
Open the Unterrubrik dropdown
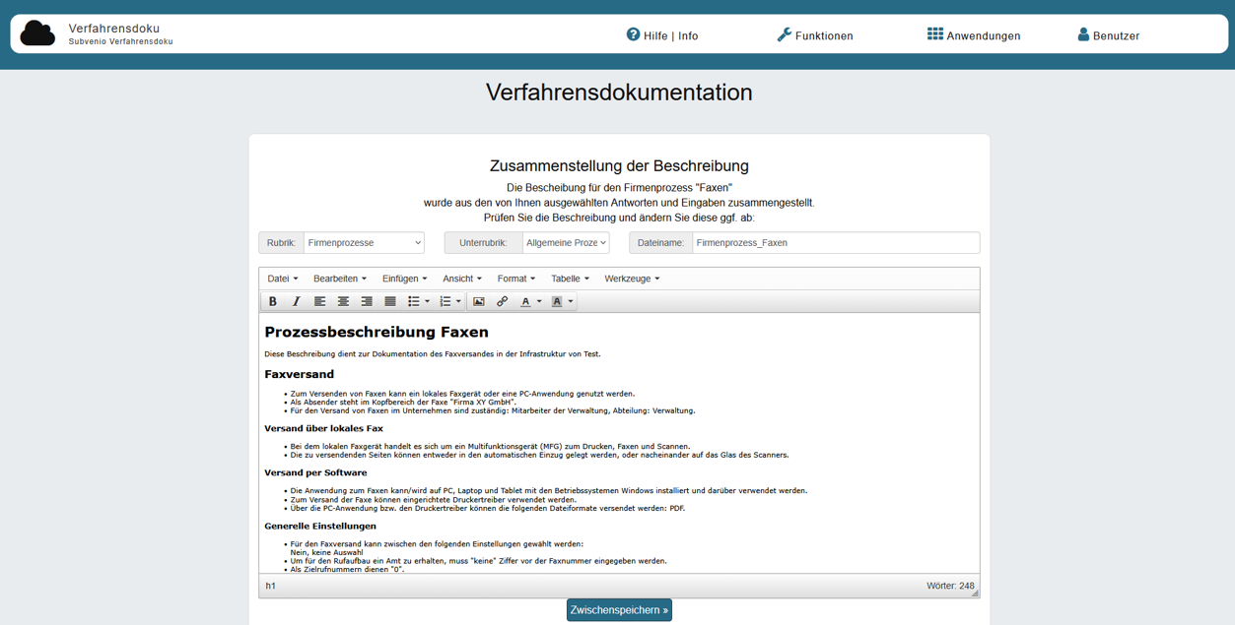tap(566, 242)
